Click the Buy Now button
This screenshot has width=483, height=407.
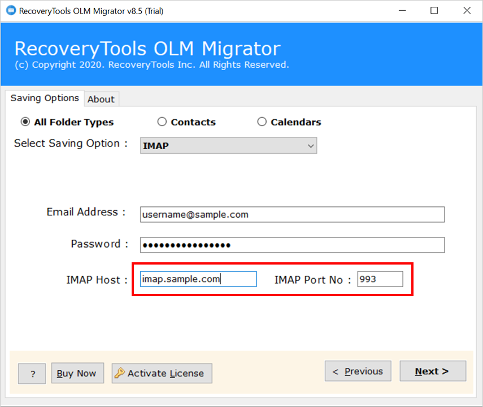click(x=77, y=373)
